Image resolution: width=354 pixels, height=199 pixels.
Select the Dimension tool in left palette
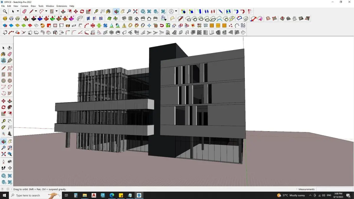[x=10, y=121]
